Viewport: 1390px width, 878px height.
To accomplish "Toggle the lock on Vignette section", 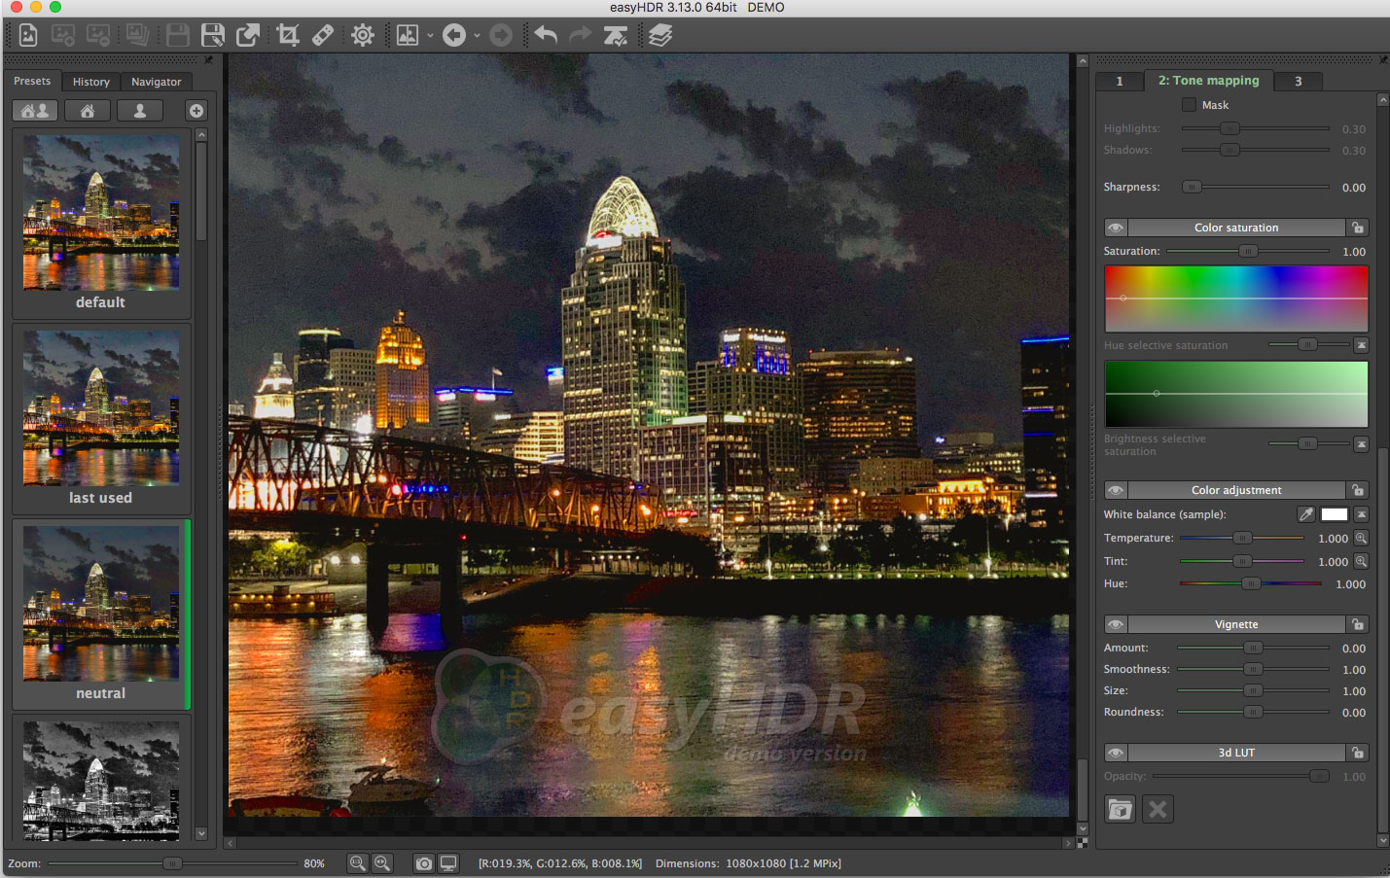I will click(x=1358, y=624).
